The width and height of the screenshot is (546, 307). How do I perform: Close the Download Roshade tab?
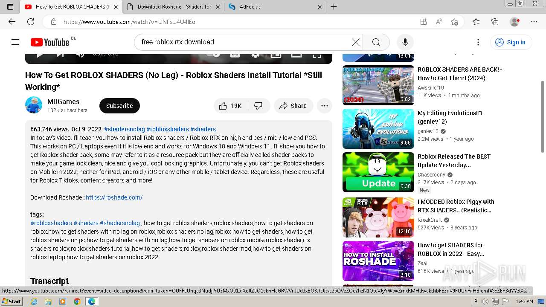tap(218, 7)
